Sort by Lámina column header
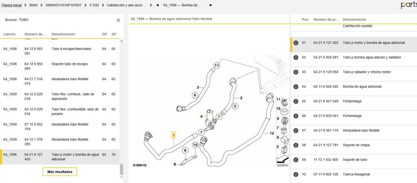Viewport: 417px width, 183px height. click(9, 34)
